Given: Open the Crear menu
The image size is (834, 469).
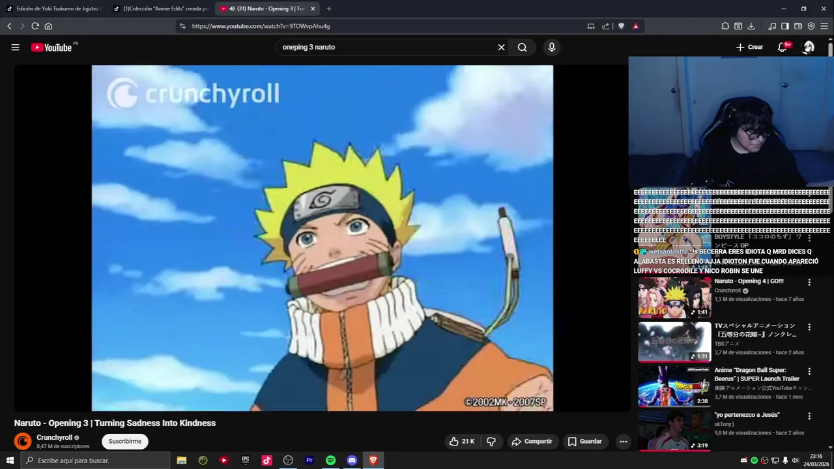Looking at the screenshot, I should tap(749, 48).
